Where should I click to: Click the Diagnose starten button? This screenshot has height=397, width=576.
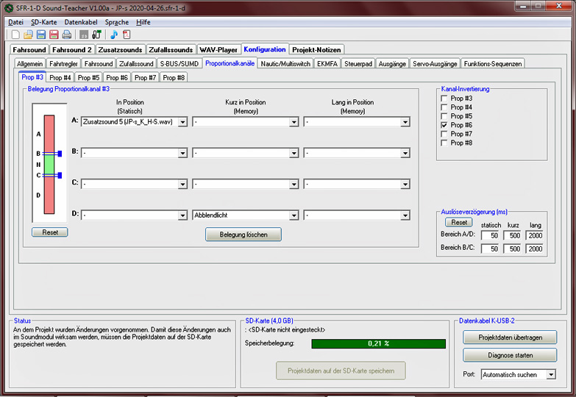510,356
